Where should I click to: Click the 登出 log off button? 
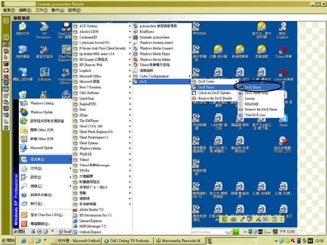(45, 215)
